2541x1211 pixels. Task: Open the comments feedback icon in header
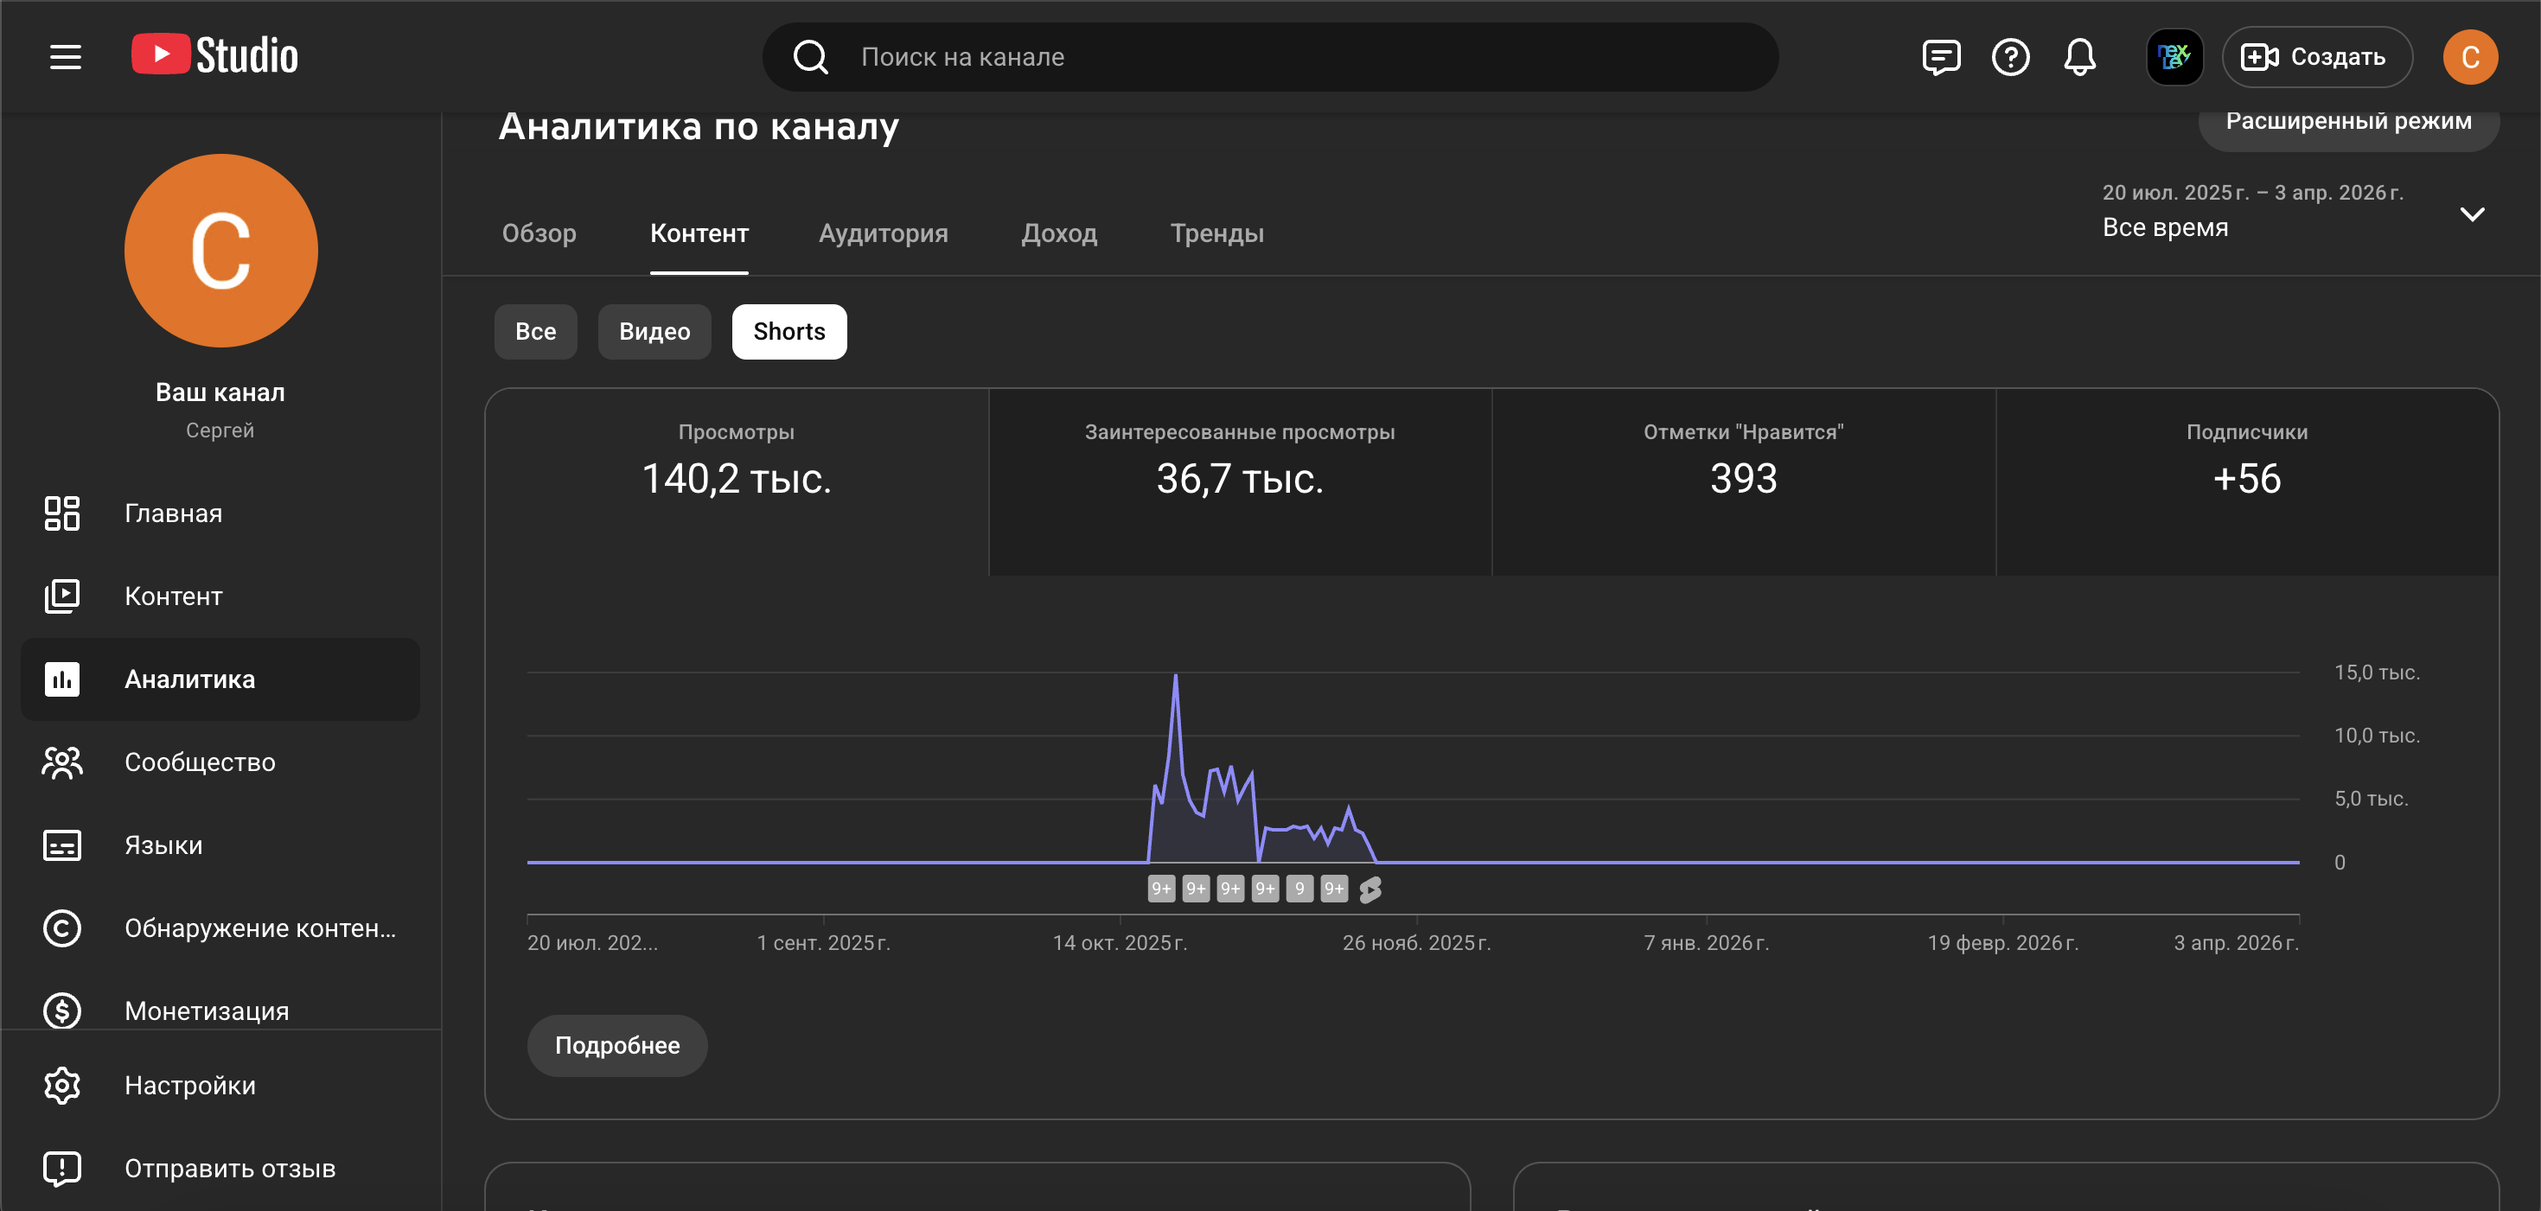click(1940, 57)
